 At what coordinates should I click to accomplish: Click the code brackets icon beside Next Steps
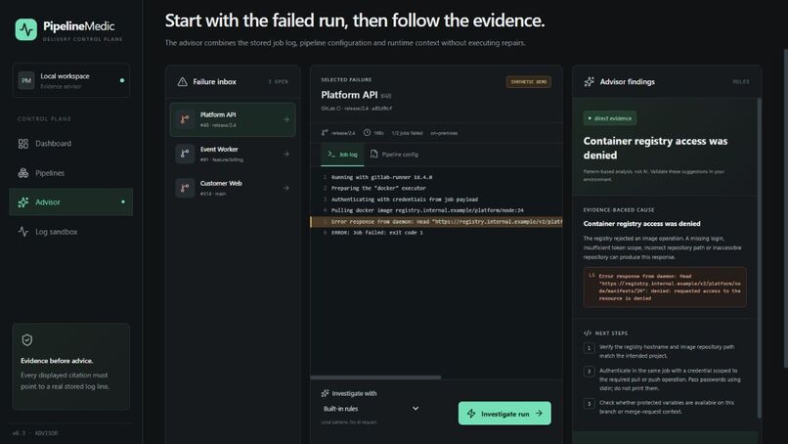[x=588, y=333]
